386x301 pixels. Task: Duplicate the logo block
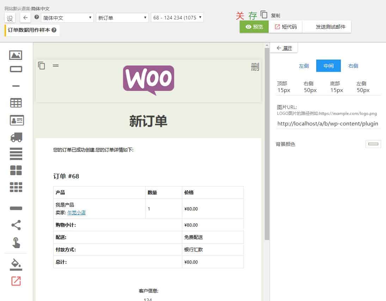41,66
